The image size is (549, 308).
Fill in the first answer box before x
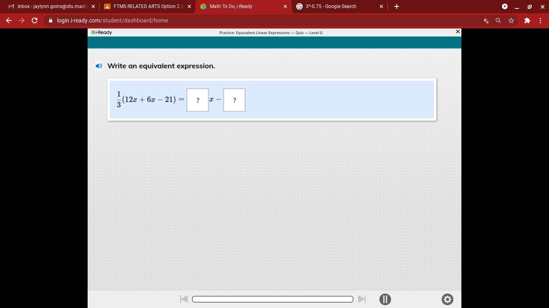[x=197, y=100]
